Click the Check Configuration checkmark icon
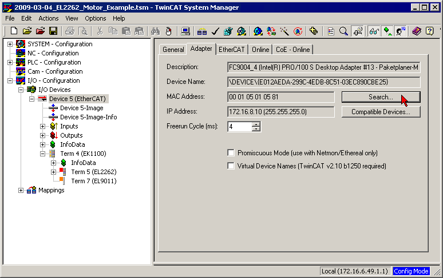 pos(215,31)
